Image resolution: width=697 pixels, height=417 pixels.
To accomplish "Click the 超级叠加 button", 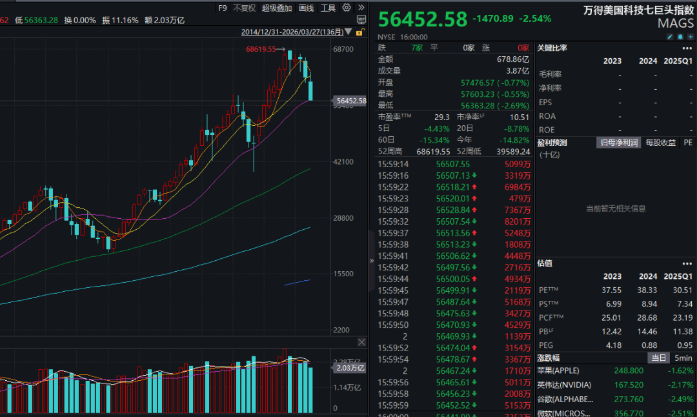I will pyautogui.click(x=277, y=8).
